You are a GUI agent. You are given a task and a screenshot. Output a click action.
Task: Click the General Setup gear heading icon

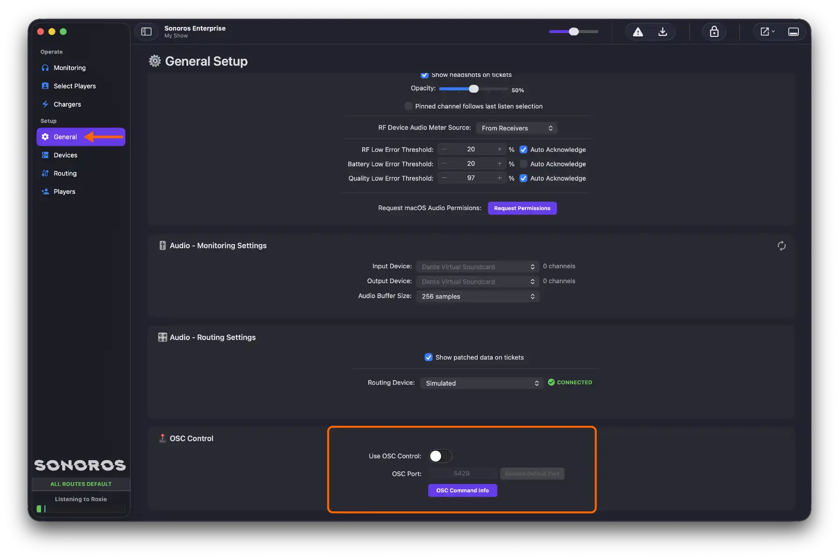155,61
